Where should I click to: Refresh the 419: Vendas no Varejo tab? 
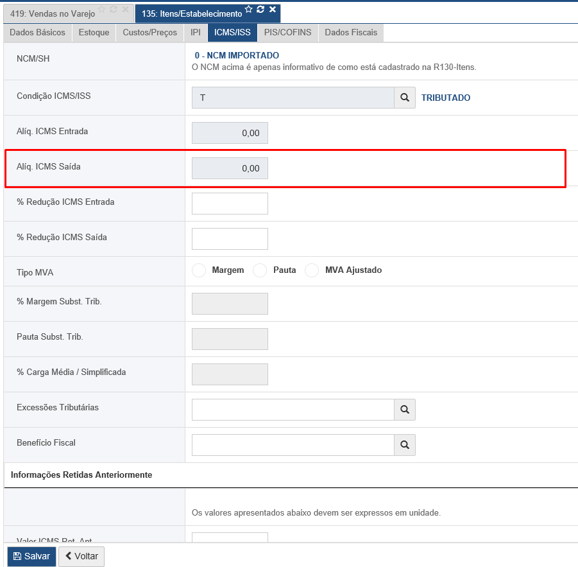pyautogui.click(x=114, y=9)
